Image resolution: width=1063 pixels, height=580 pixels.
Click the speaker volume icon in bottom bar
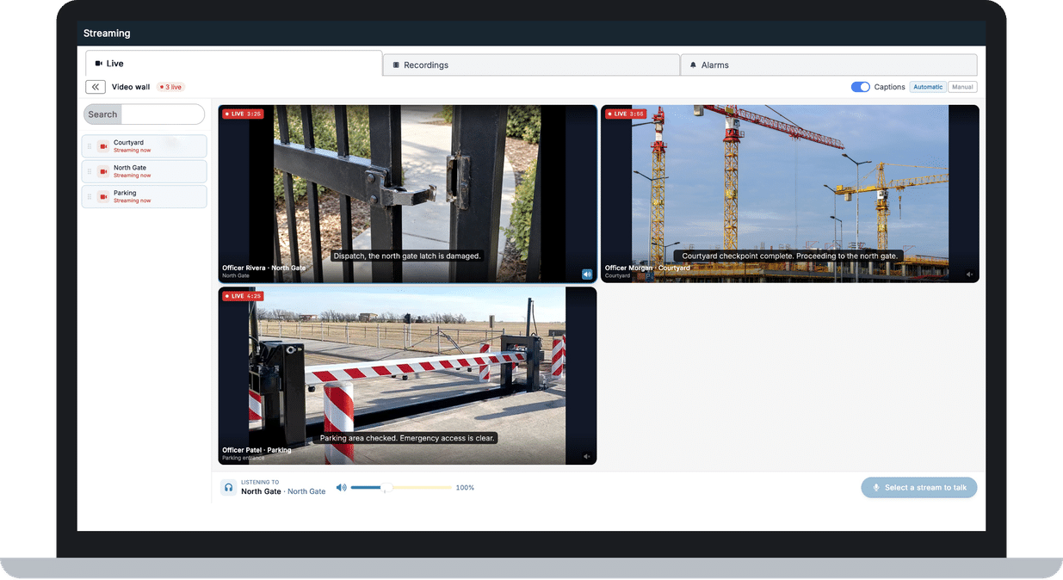click(341, 488)
